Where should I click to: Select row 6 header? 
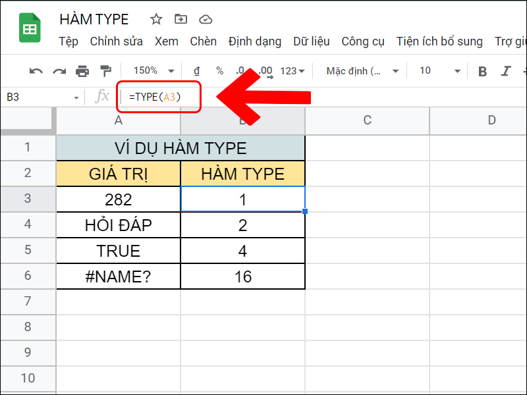point(28,276)
